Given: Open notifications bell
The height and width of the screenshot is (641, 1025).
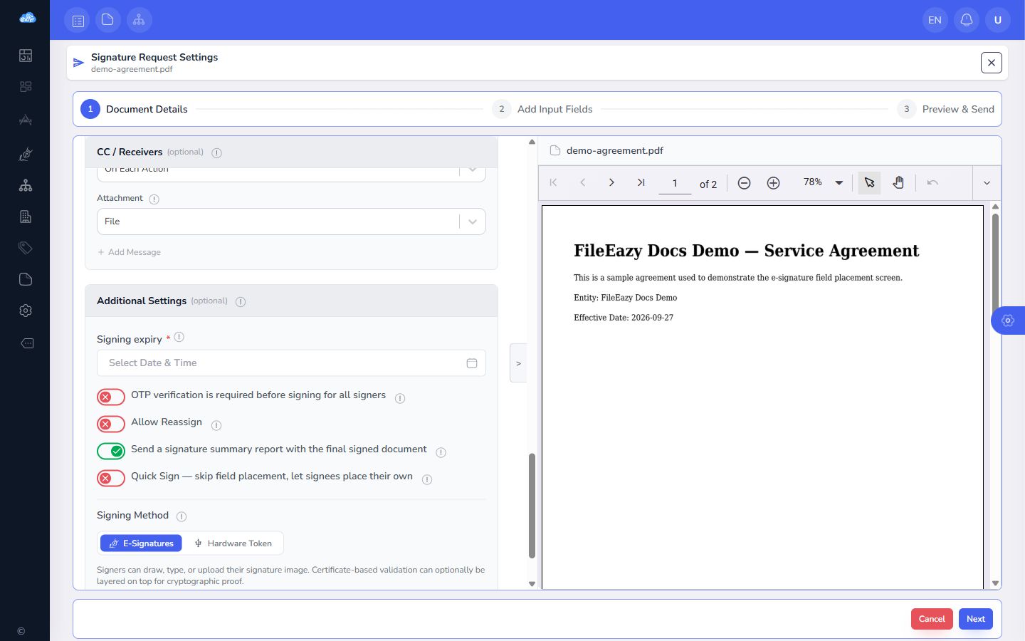Looking at the screenshot, I should [x=967, y=20].
